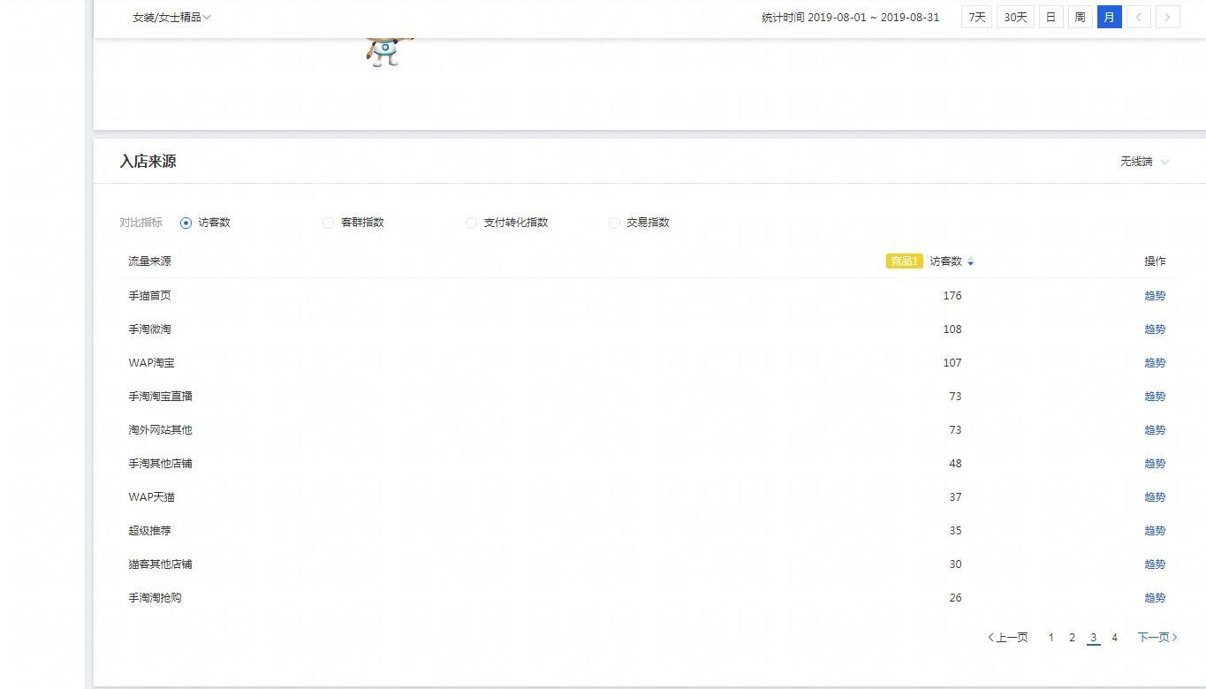Go to next period arrow
Viewport: 1206px width, 689px height.
pyautogui.click(x=1167, y=17)
